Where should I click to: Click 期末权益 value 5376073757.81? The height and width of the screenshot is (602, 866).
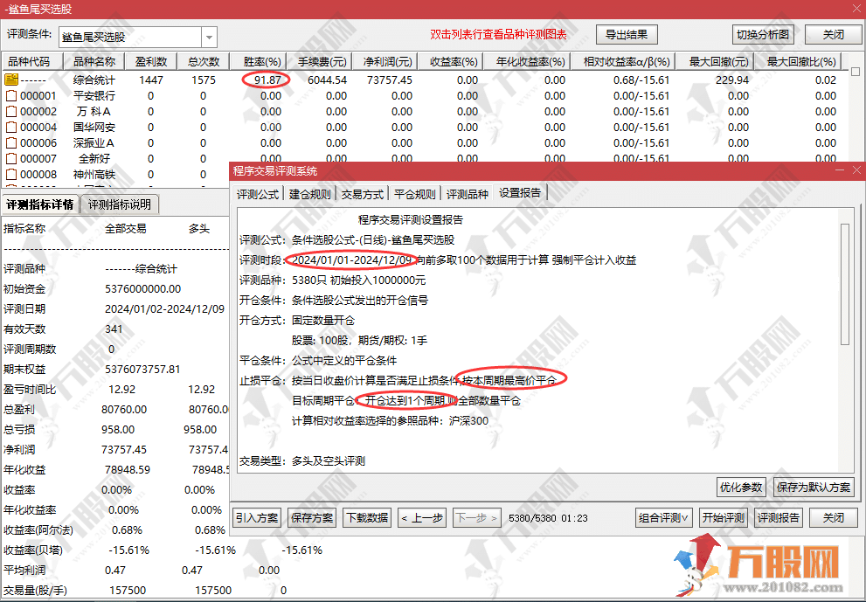point(143,369)
